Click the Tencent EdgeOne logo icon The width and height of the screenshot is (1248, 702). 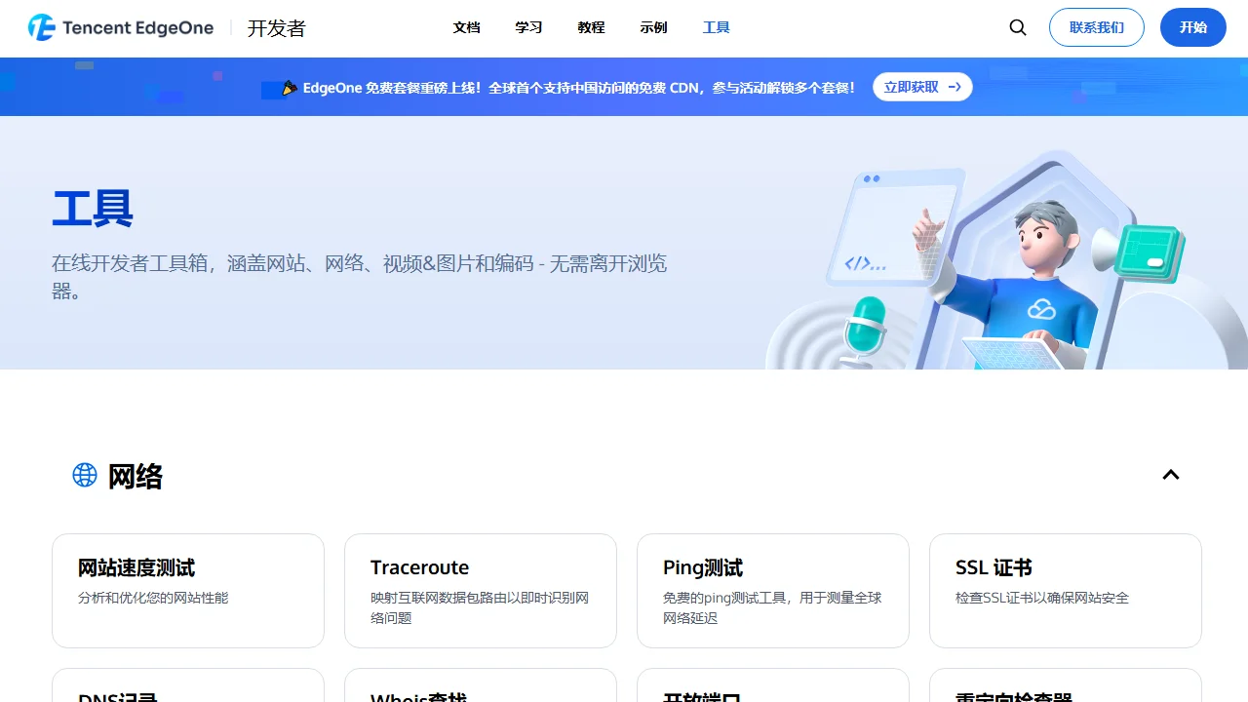click(40, 27)
